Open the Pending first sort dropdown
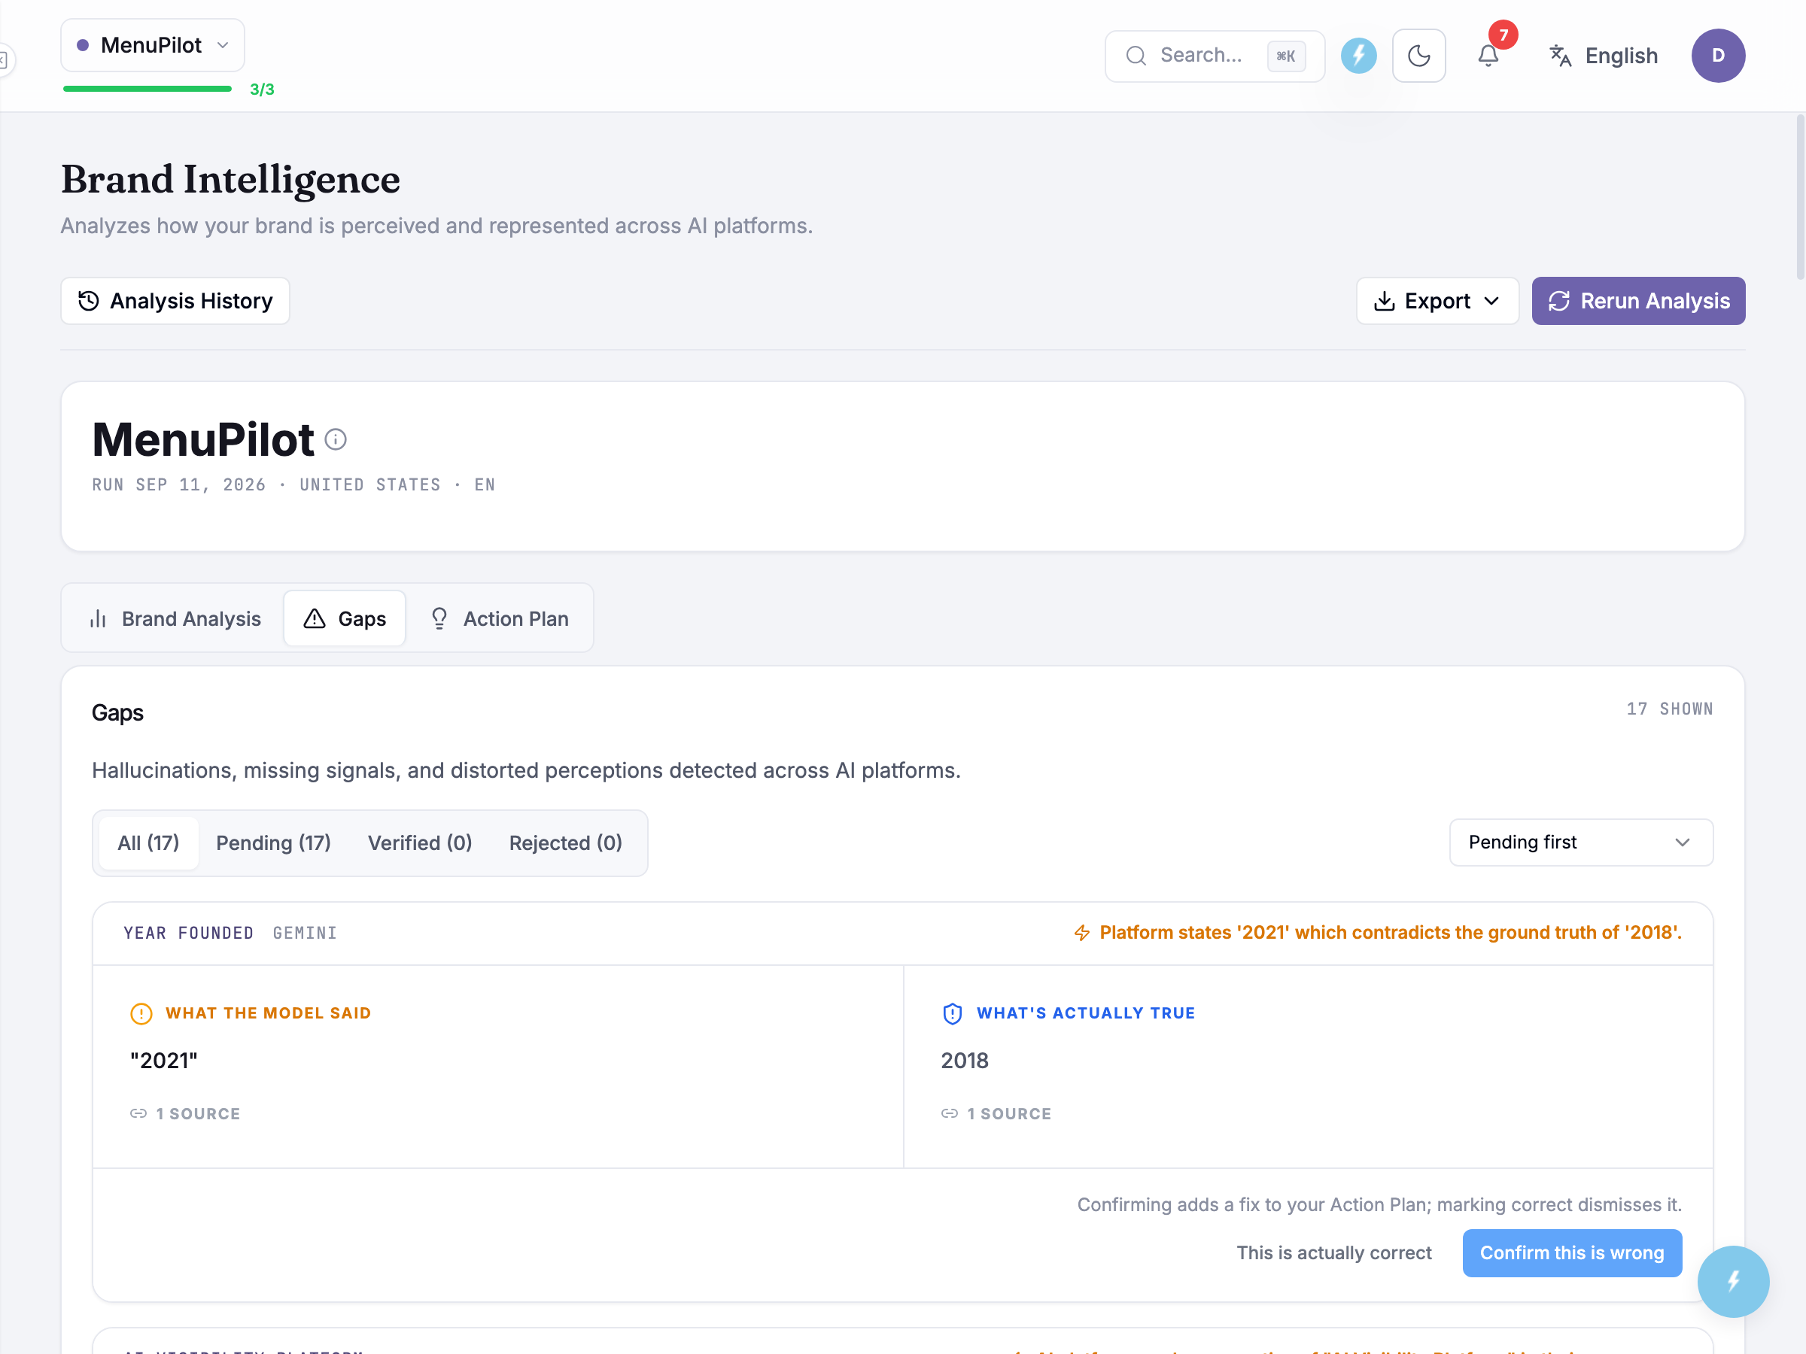This screenshot has height=1354, width=1806. (1581, 842)
